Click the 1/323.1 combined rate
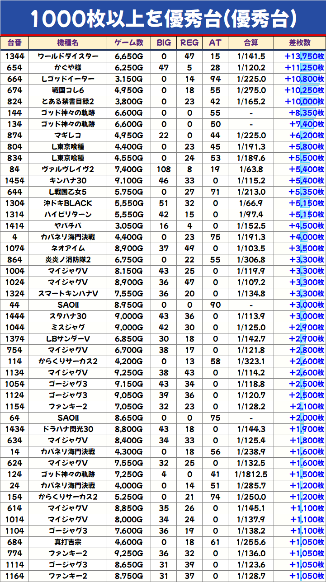Screen dimensions: 326x582 coord(251,361)
